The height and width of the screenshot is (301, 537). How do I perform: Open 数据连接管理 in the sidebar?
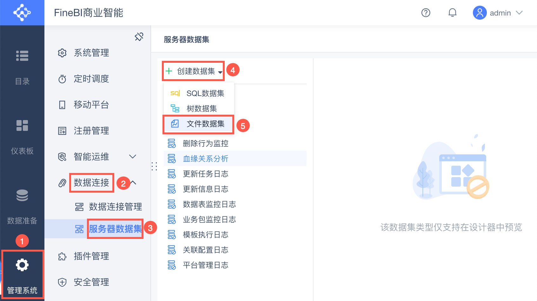115,207
